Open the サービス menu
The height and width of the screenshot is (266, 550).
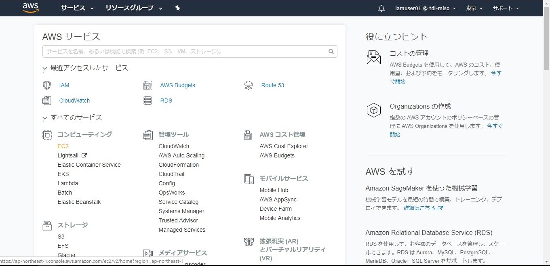pos(77,8)
